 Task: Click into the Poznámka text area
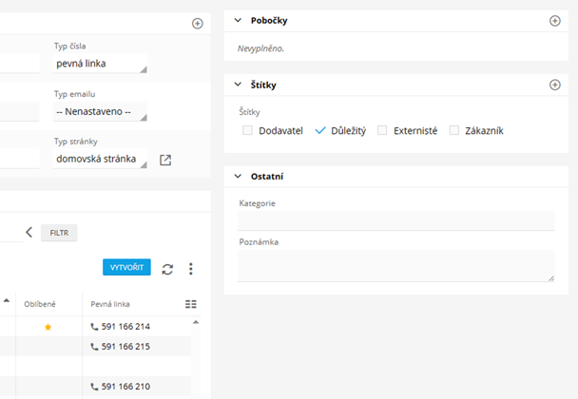point(395,265)
